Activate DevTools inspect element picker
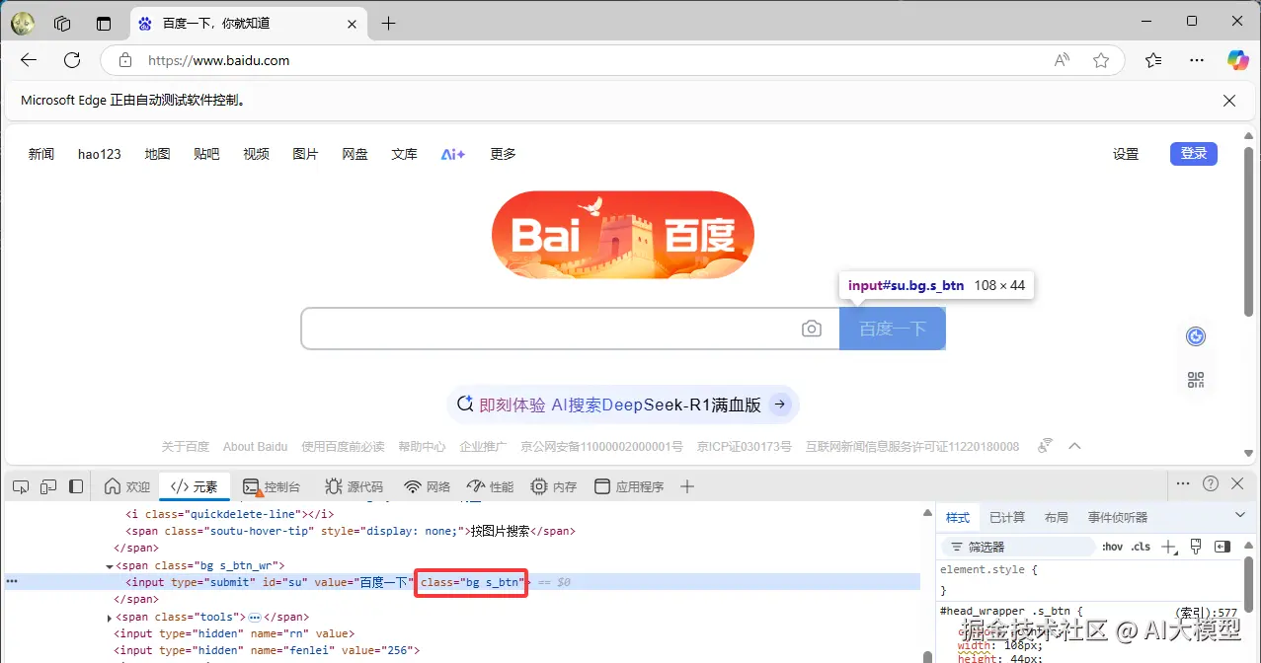1261x663 pixels. (21, 486)
